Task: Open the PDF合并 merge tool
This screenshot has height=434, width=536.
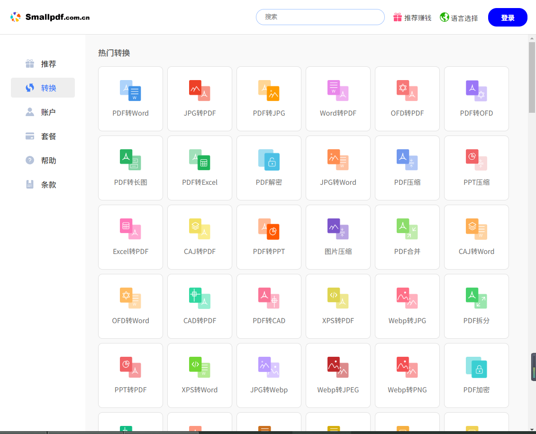Action: [x=407, y=237]
